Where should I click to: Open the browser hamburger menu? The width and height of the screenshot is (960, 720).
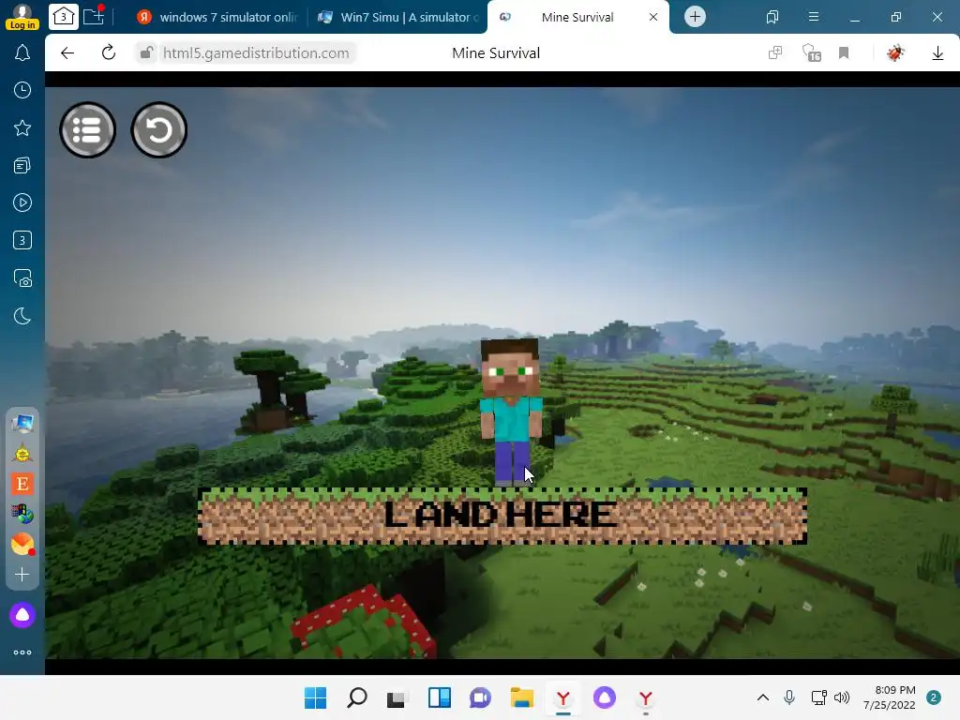pos(813,17)
